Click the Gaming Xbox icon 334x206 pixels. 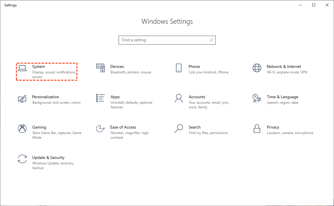point(22,129)
